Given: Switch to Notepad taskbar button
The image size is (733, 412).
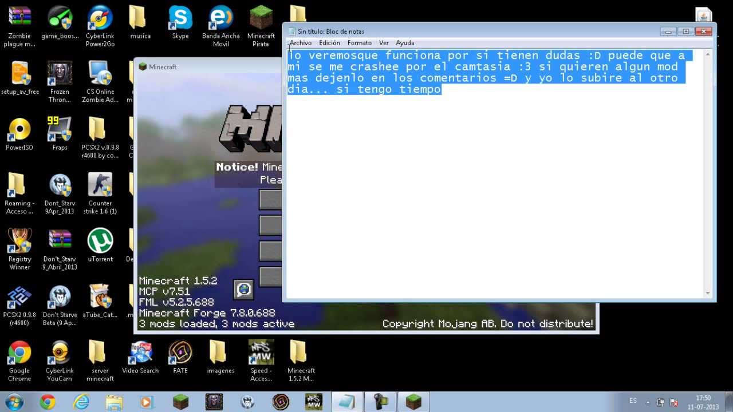Looking at the screenshot, I should pyautogui.click(x=346, y=402).
